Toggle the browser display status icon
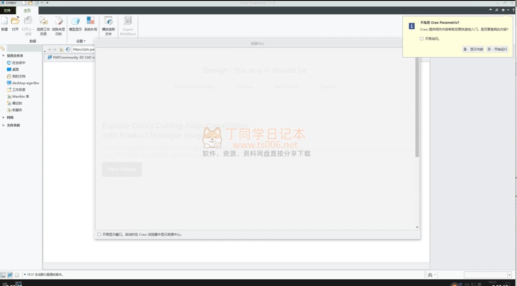The height and width of the screenshot is (286, 517). (x=10, y=275)
